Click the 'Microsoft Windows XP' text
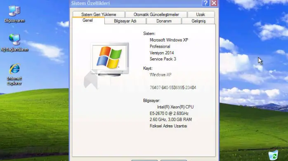 point(169,40)
